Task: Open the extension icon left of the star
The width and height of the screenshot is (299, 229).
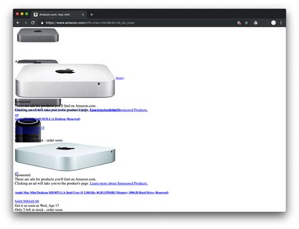Action: tap(239, 23)
